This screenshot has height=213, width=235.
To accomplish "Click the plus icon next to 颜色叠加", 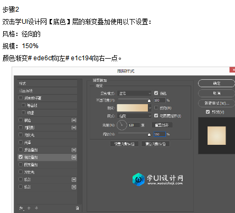I will 74,150.
